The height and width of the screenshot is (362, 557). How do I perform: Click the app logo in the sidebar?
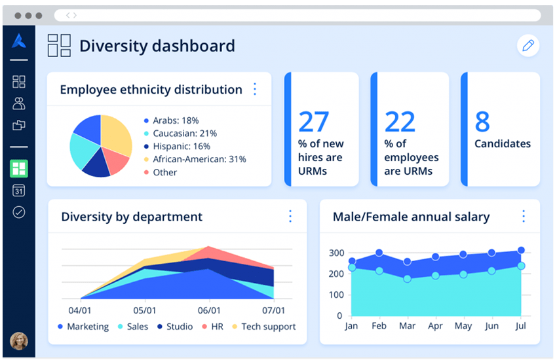19,43
